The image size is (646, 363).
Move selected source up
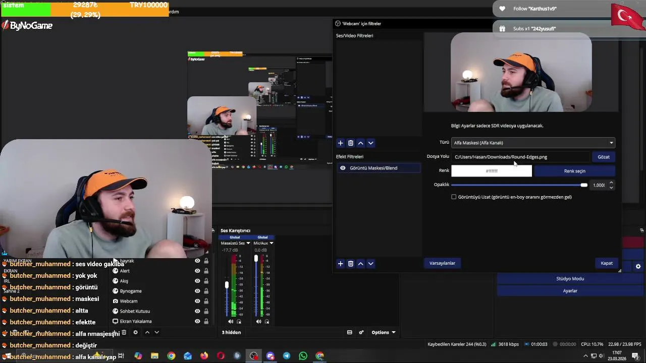tap(147, 332)
